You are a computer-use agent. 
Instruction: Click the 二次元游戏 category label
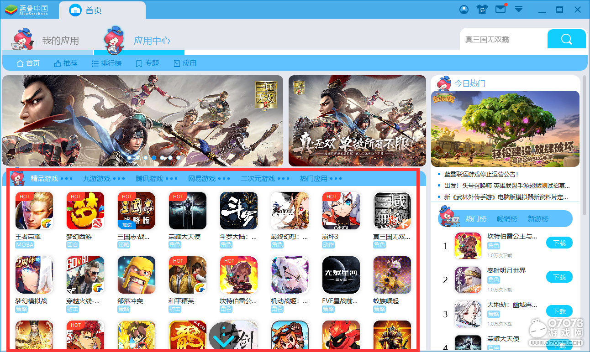pos(258,179)
